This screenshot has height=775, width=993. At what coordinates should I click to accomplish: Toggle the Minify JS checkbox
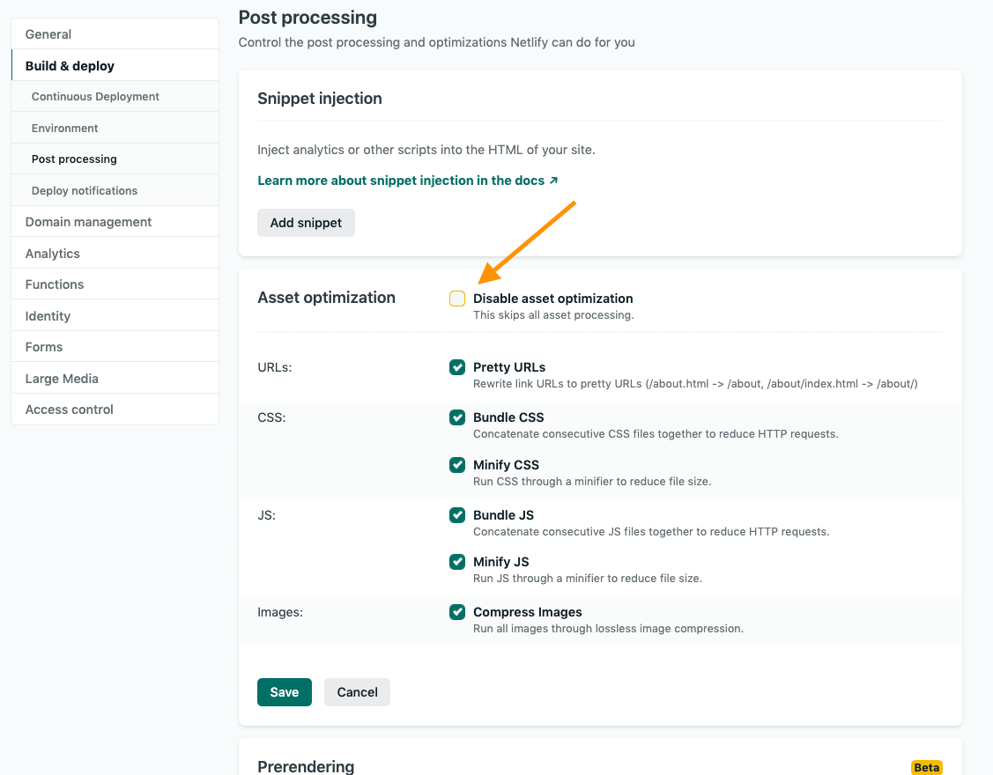click(457, 562)
